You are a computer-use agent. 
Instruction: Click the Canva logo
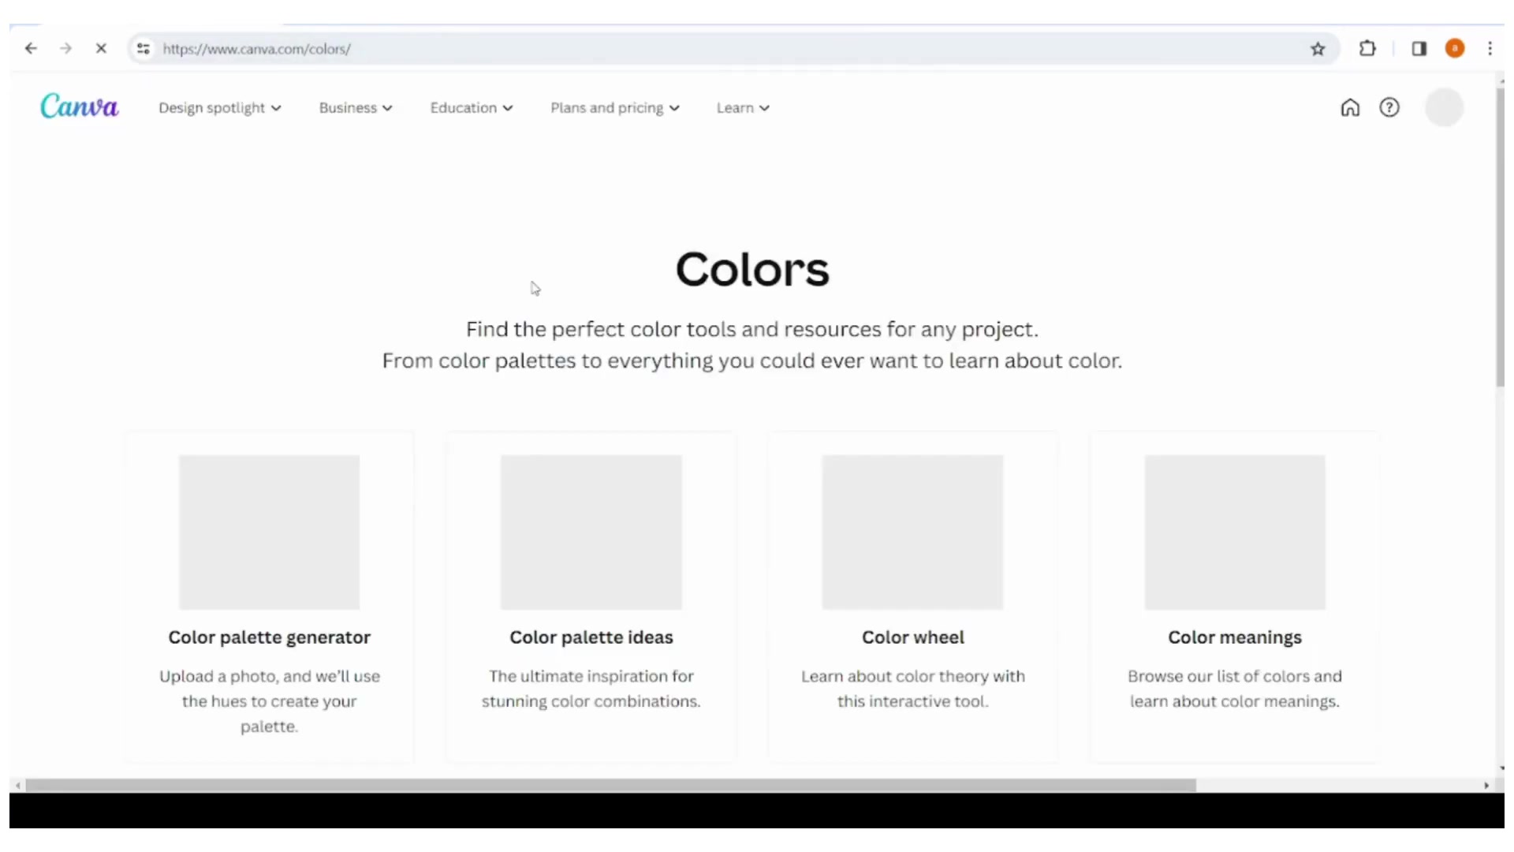click(x=79, y=106)
